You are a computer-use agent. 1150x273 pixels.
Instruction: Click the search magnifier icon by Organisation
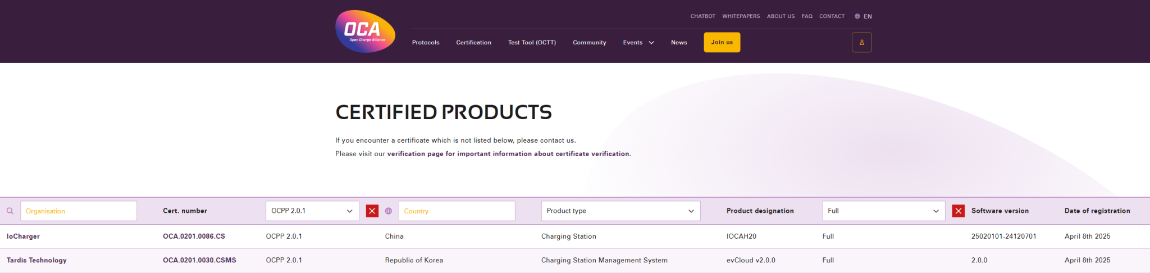pos(10,211)
